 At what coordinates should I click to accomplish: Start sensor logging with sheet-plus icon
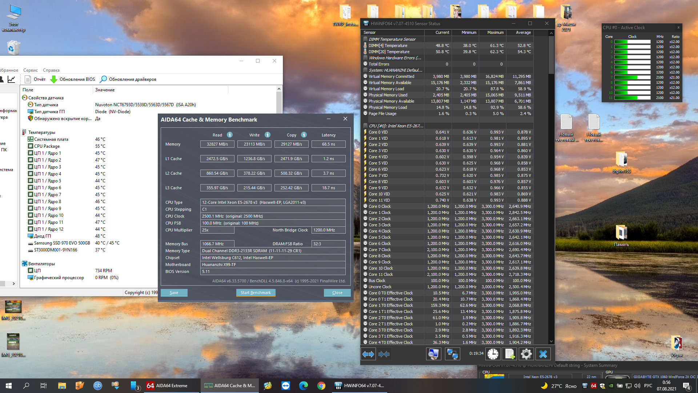coord(510,354)
